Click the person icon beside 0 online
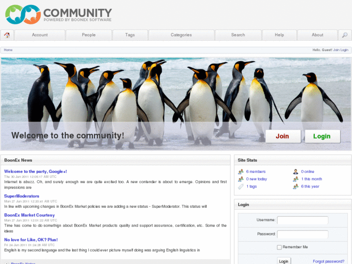 pyautogui.click(x=296, y=171)
